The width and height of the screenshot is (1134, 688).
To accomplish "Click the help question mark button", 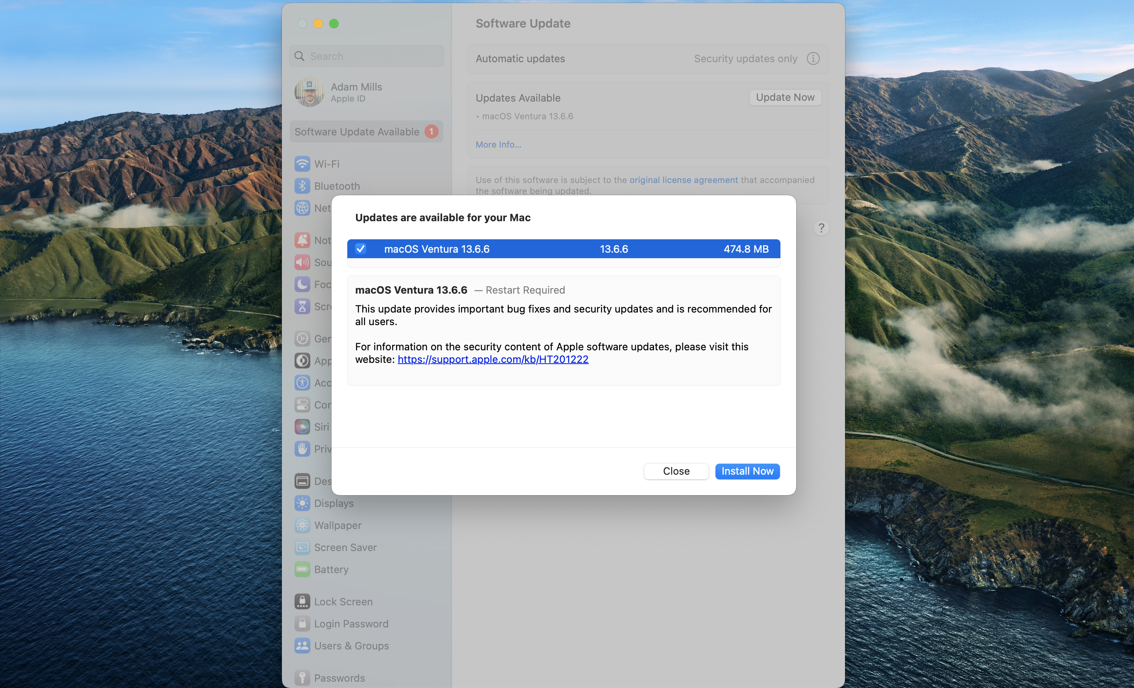I will coord(821,228).
